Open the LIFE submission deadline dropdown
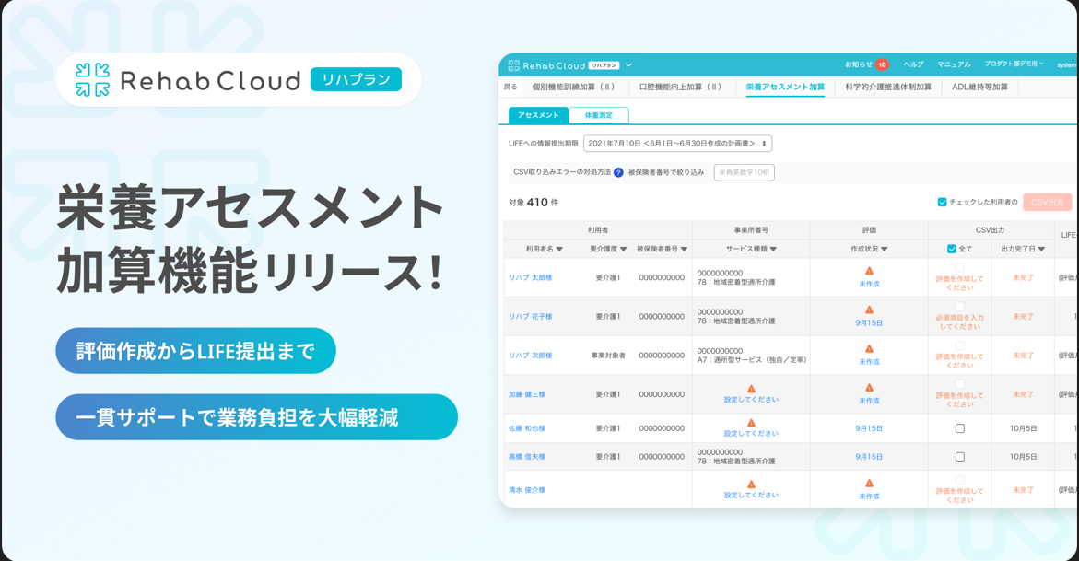The image size is (1079, 561). coord(677,143)
